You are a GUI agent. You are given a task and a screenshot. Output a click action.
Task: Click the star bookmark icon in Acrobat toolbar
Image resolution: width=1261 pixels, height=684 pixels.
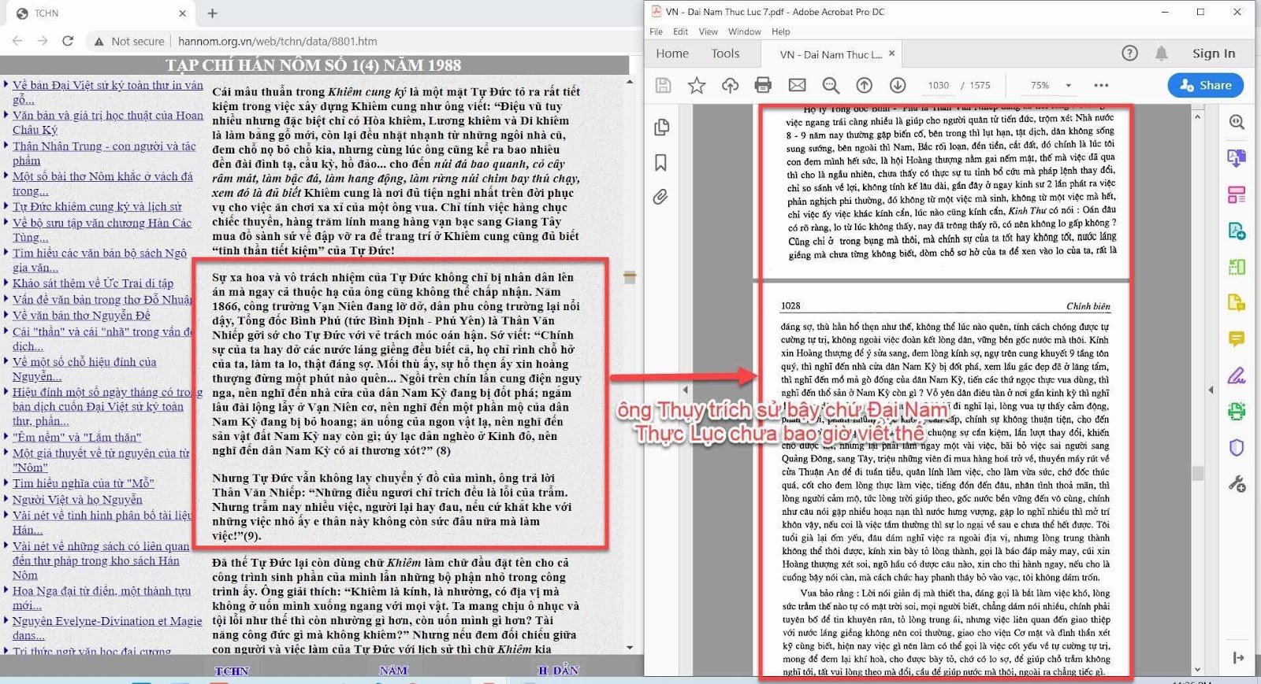tap(697, 85)
